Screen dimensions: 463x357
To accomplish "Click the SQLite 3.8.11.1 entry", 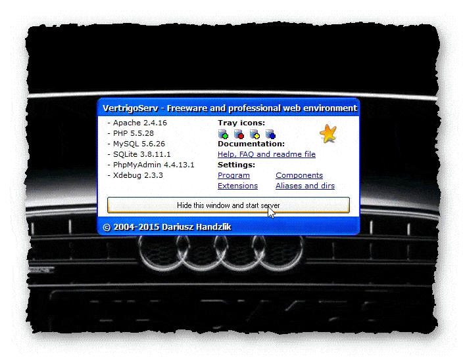I will [x=139, y=154].
